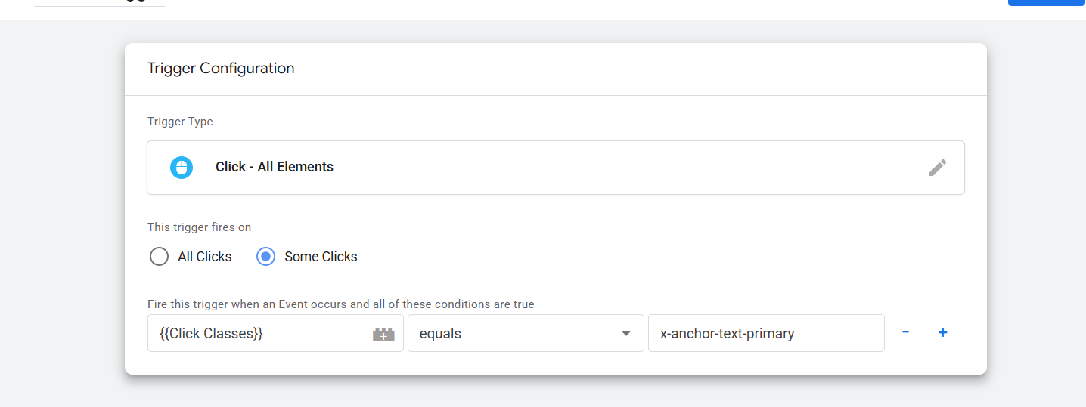Select the Some Clicks radio button
Image resolution: width=1086 pixels, height=407 pixels.
[x=265, y=257]
